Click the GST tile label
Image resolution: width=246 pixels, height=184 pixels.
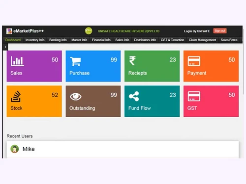[192, 108]
